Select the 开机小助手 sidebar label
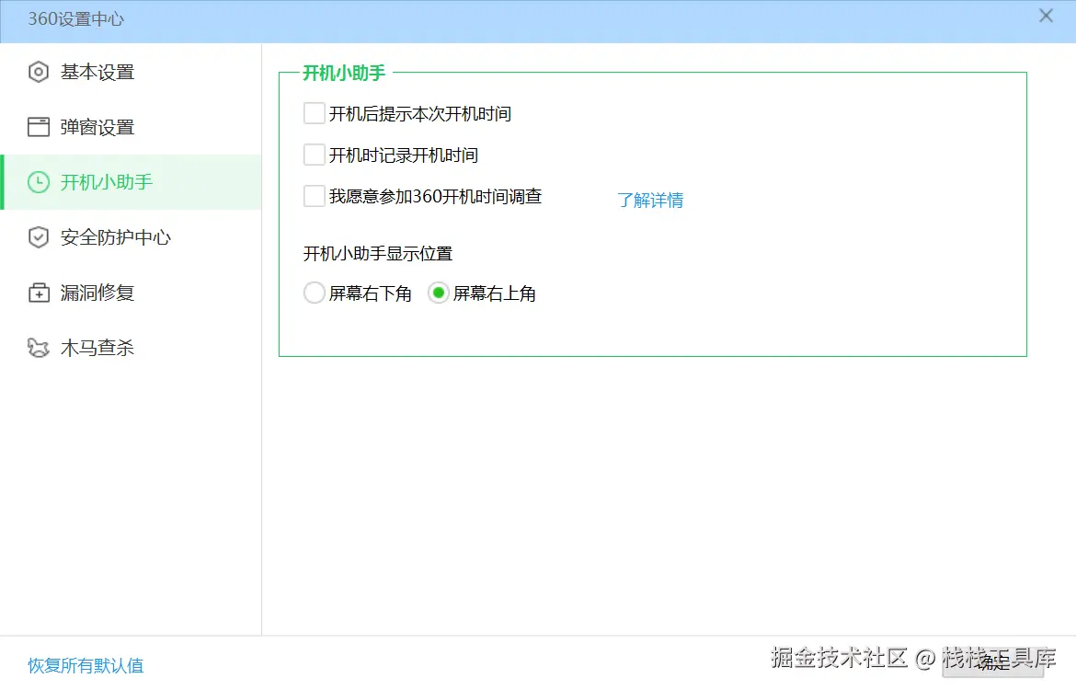 (107, 182)
